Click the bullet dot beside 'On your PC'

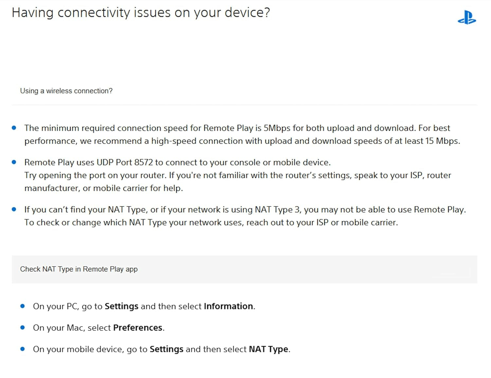[23, 306]
